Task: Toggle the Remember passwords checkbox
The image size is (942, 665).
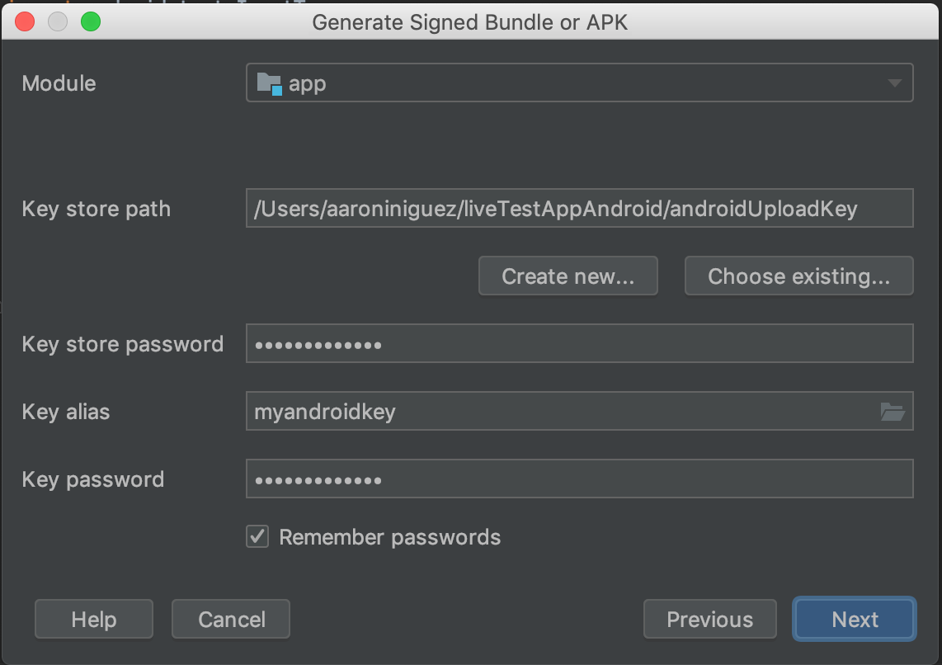Action: 257,537
